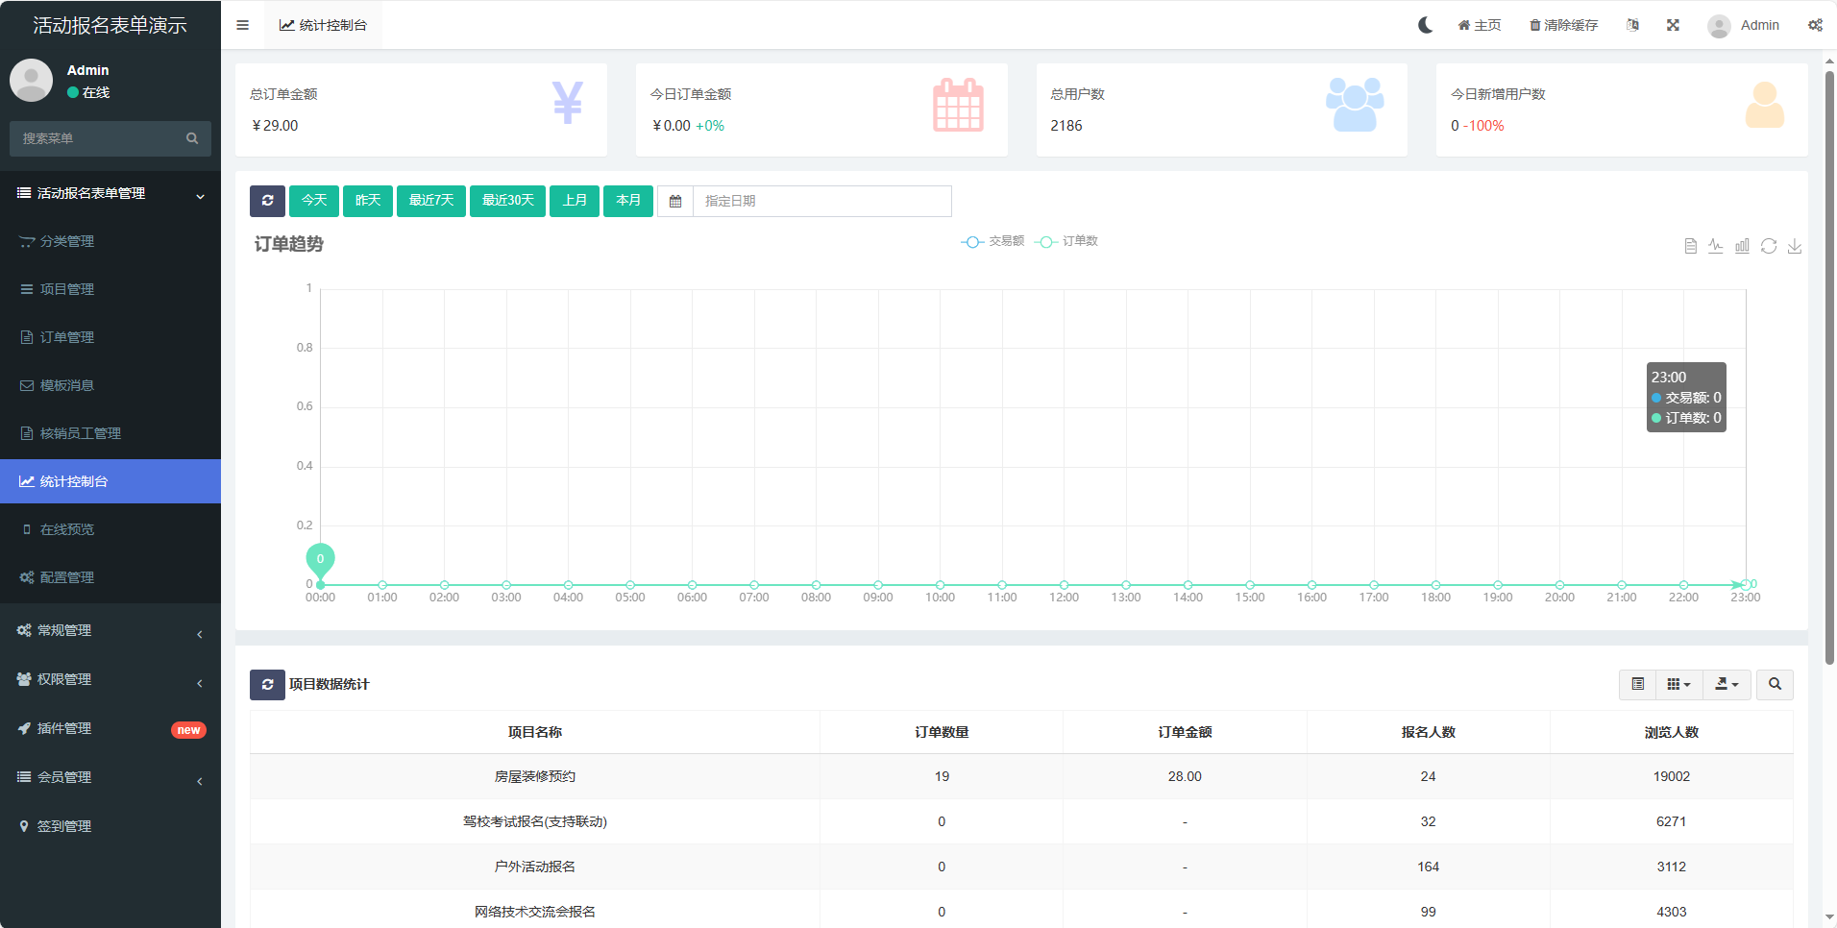Toggle 交易额 series in chart legend
Image resolution: width=1837 pixels, height=928 pixels.
(992, 241)
